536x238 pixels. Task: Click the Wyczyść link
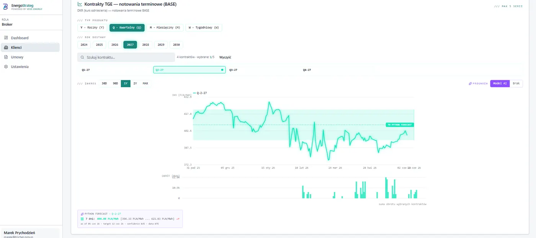click(225, 57)
